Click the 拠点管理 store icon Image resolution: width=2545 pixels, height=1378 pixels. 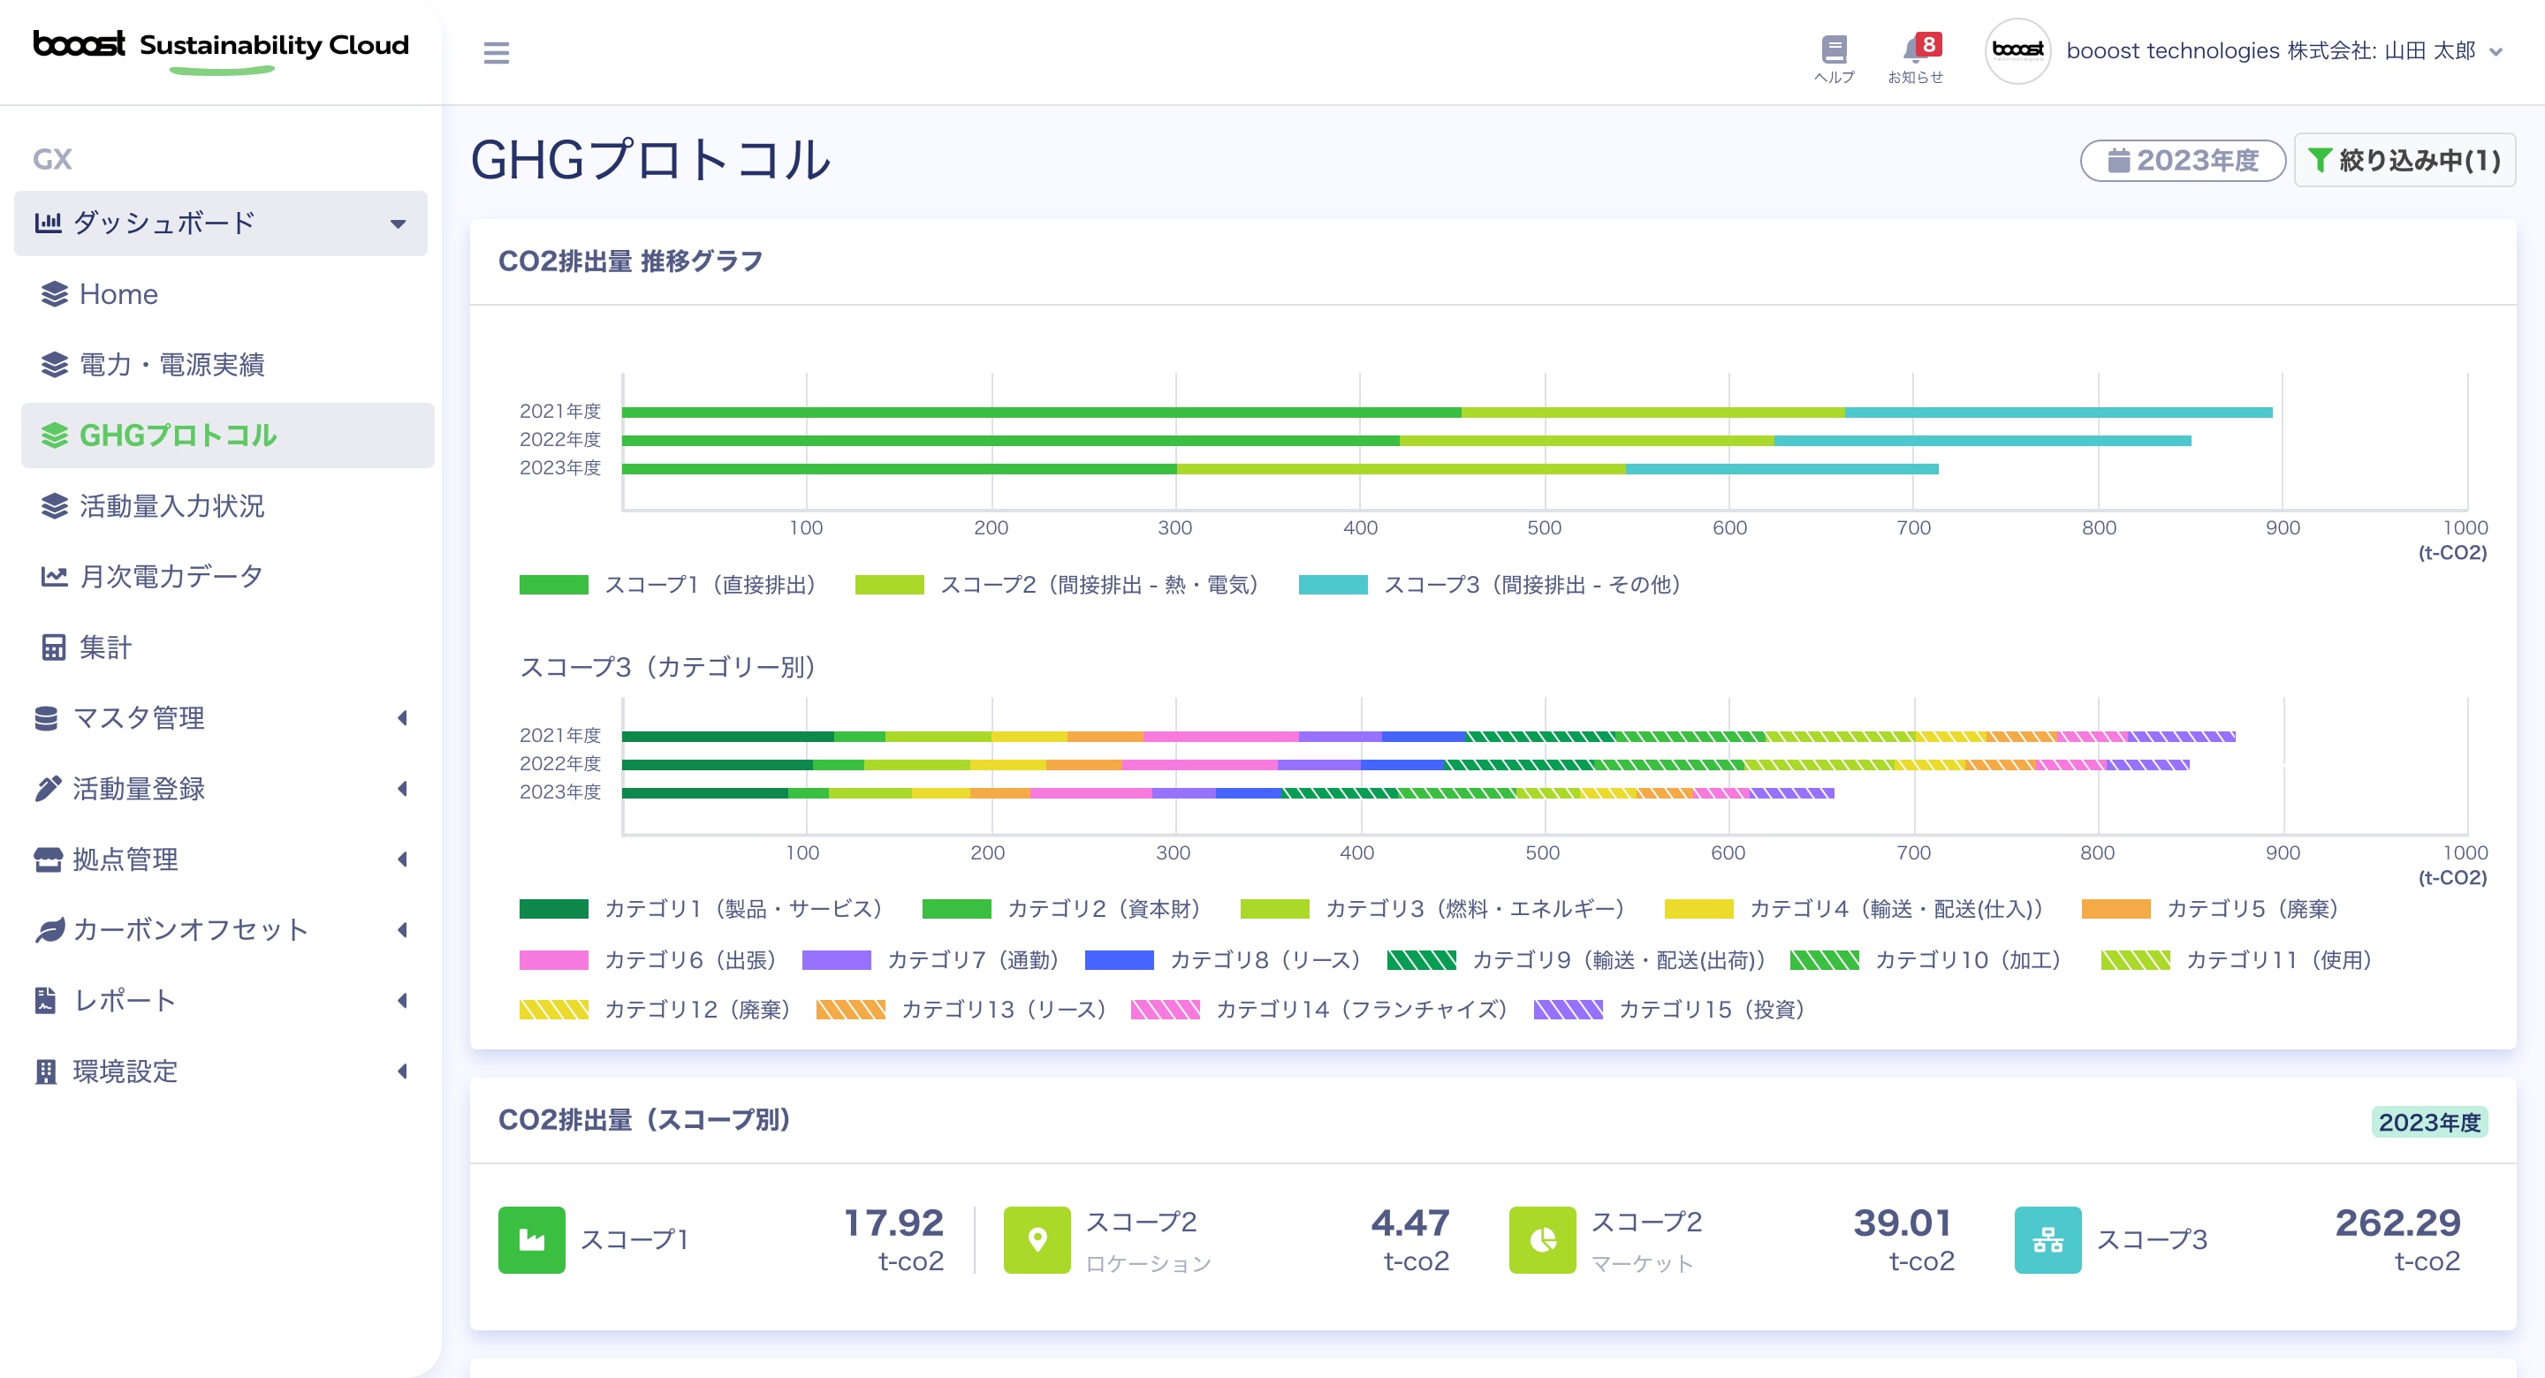[48, 859]
